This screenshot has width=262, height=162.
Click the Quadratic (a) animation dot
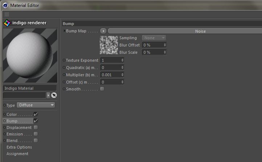(x=64, y=68)
